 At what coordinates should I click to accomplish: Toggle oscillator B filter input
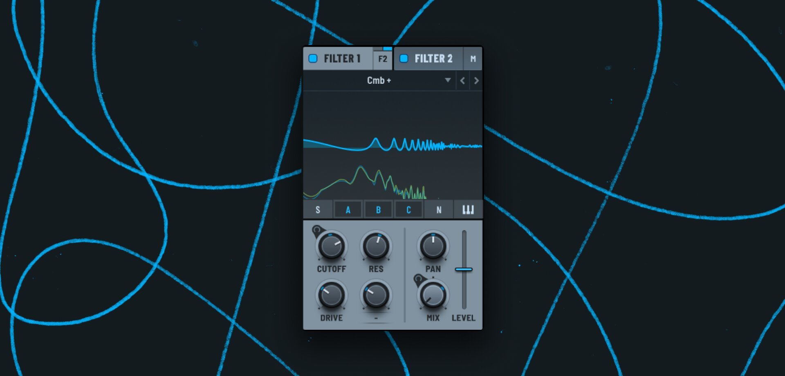pos(378,210)
